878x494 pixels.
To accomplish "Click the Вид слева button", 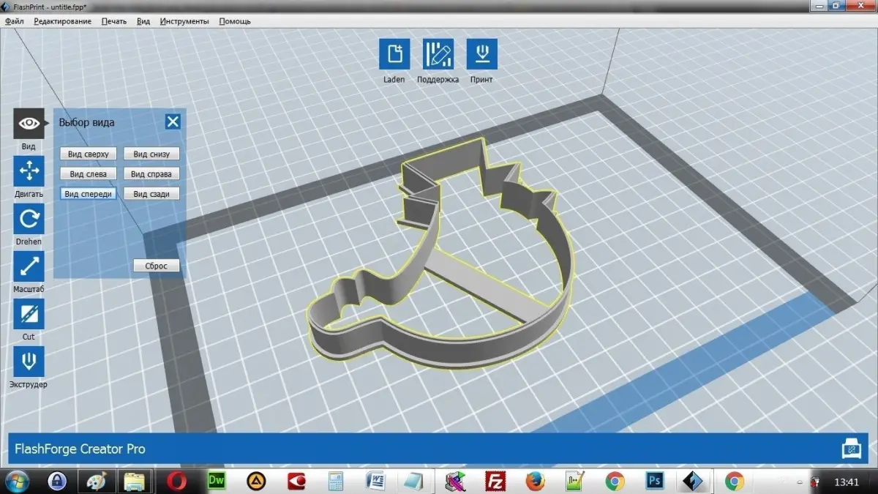I will pos(89,173).
